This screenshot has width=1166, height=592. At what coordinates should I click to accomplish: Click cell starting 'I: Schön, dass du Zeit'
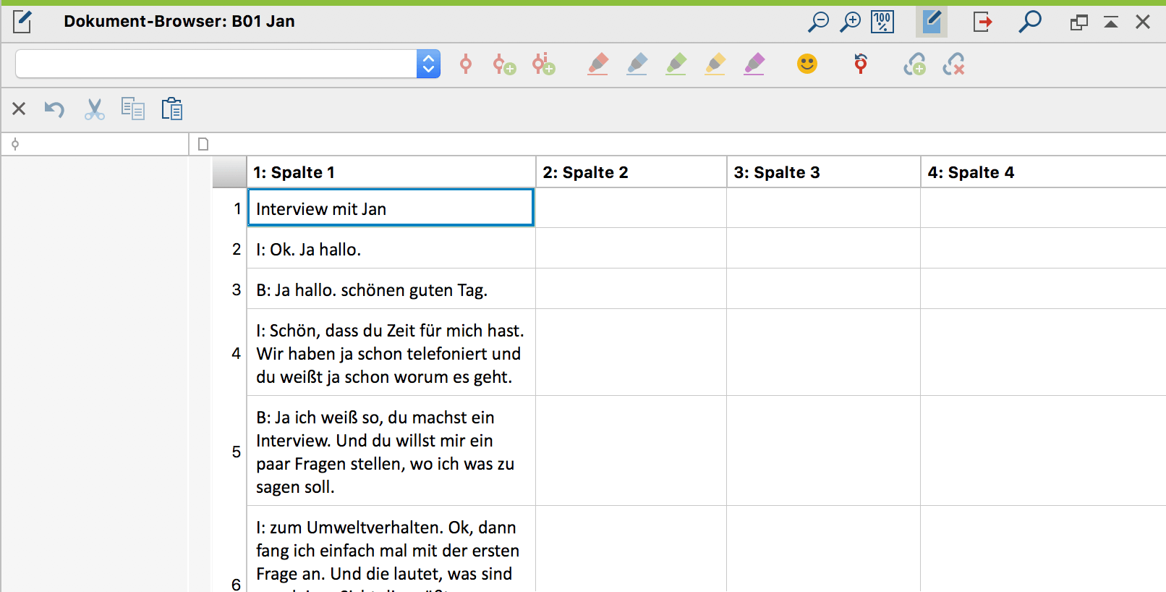tap(391, 353)
